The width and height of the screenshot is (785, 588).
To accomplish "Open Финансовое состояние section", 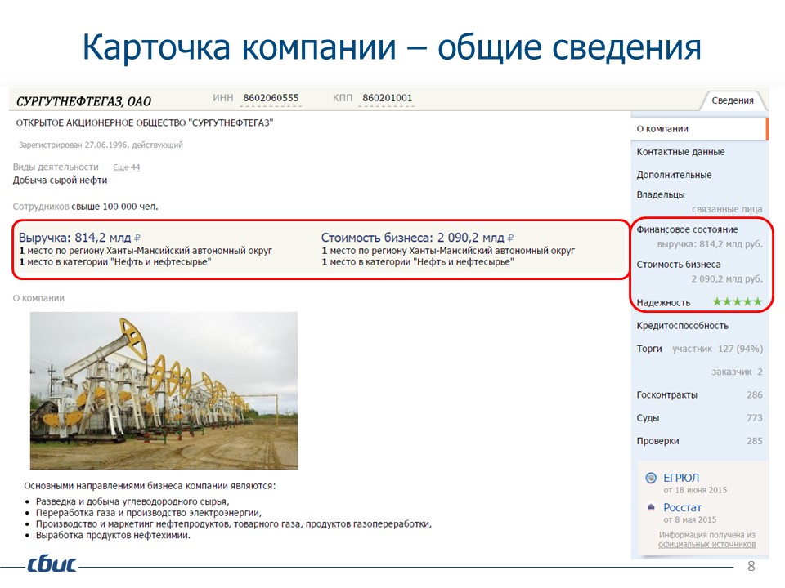I will tap(687, 229).
